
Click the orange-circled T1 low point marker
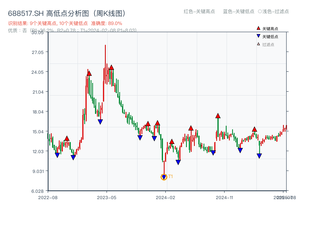coord(164,177)
